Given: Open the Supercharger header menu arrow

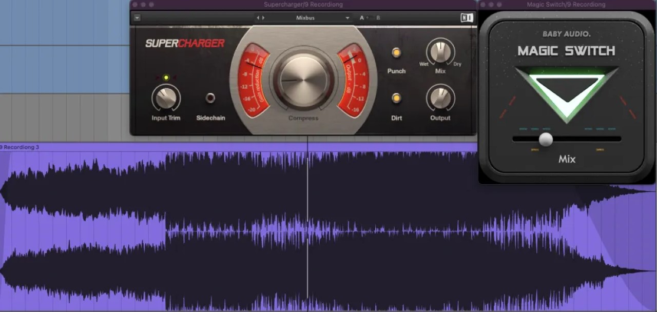Looking at the screenshot, I should [x=137, y=17].
